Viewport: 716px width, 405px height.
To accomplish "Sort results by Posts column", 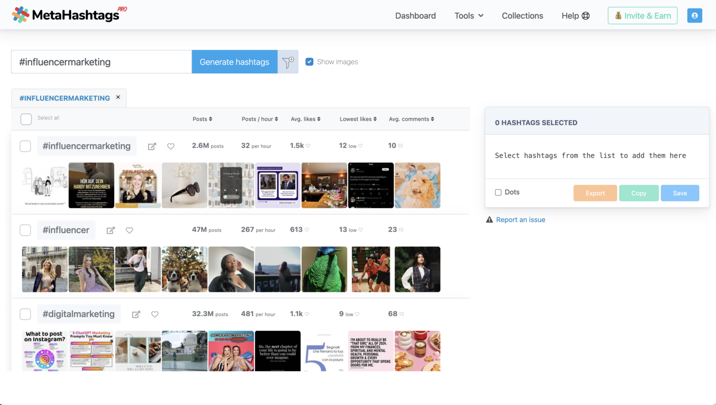I will (x=202, y=119).
